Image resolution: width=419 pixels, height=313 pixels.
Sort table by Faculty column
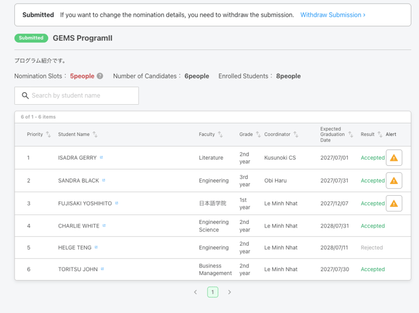[x=220, y=135]
